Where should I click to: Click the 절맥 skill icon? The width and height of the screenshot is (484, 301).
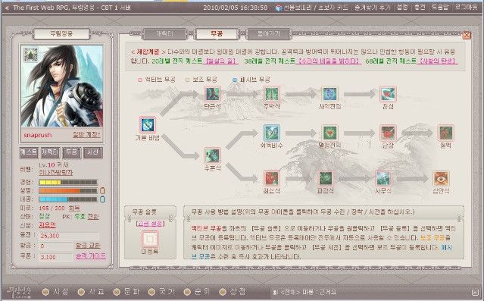pos(446,133)
